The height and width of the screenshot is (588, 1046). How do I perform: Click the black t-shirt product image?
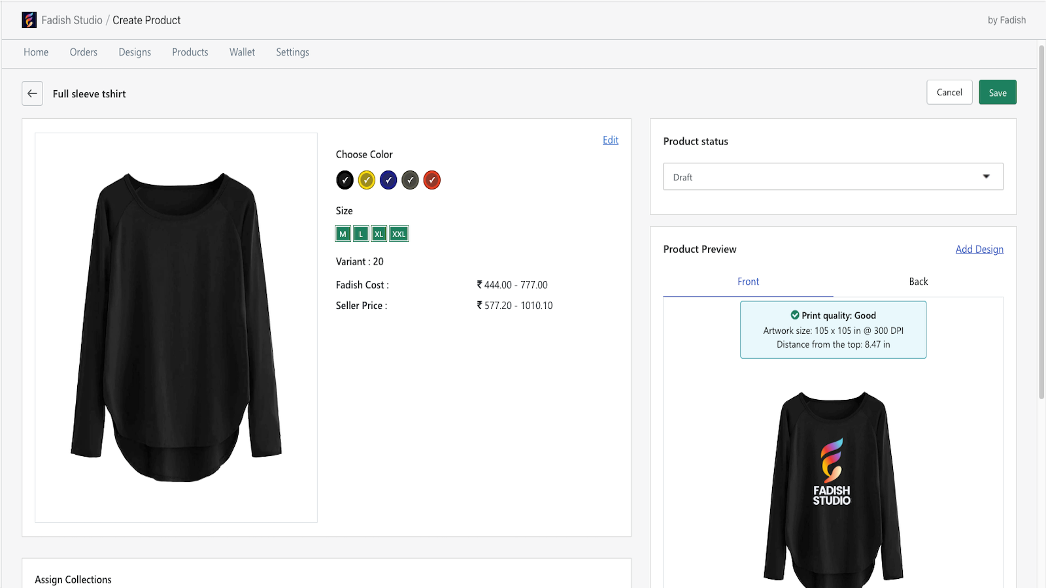coord(176,327)
